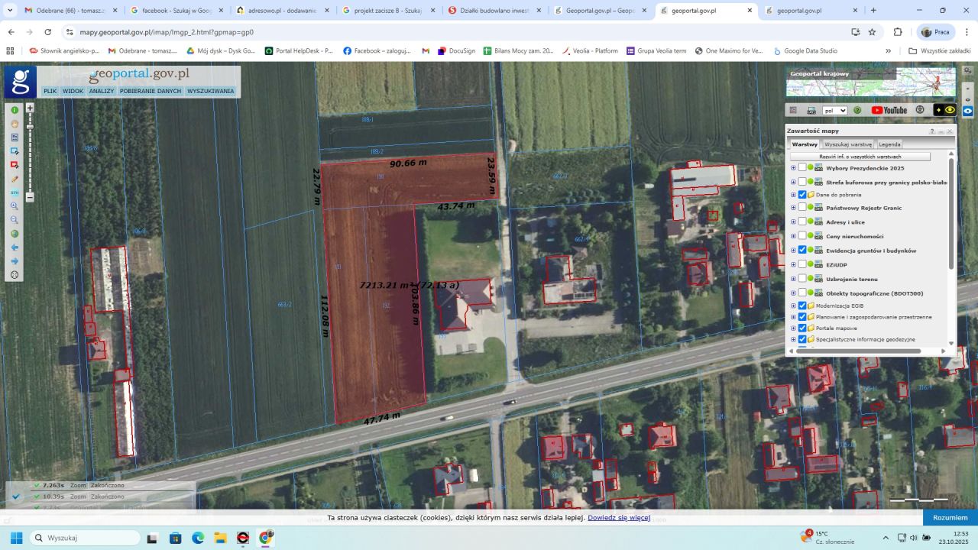Screen dimensions: 978x550
Task: Open Windows Start menu
Action: click(x=16, y=538)
